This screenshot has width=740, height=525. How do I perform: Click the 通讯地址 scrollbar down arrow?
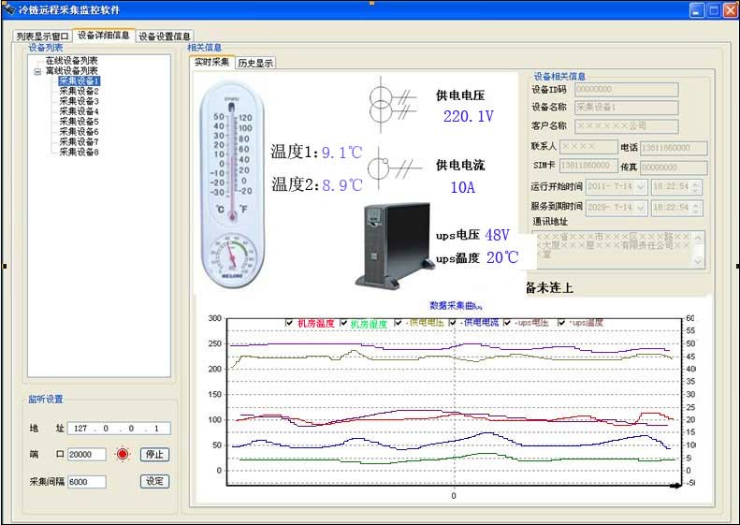[699, 261]
